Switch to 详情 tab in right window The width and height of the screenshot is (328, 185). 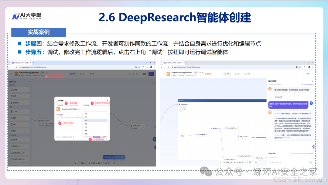[247, 74]
